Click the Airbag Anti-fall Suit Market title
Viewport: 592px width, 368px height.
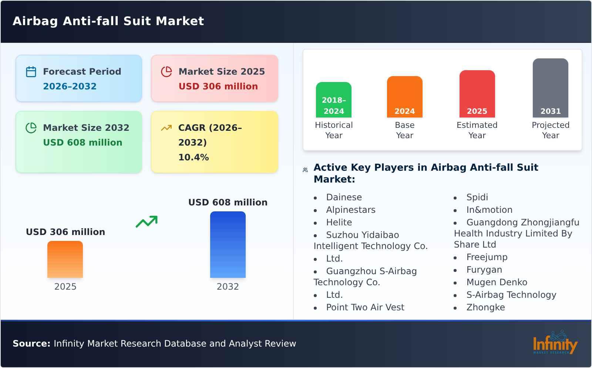(x=108, y=21)
